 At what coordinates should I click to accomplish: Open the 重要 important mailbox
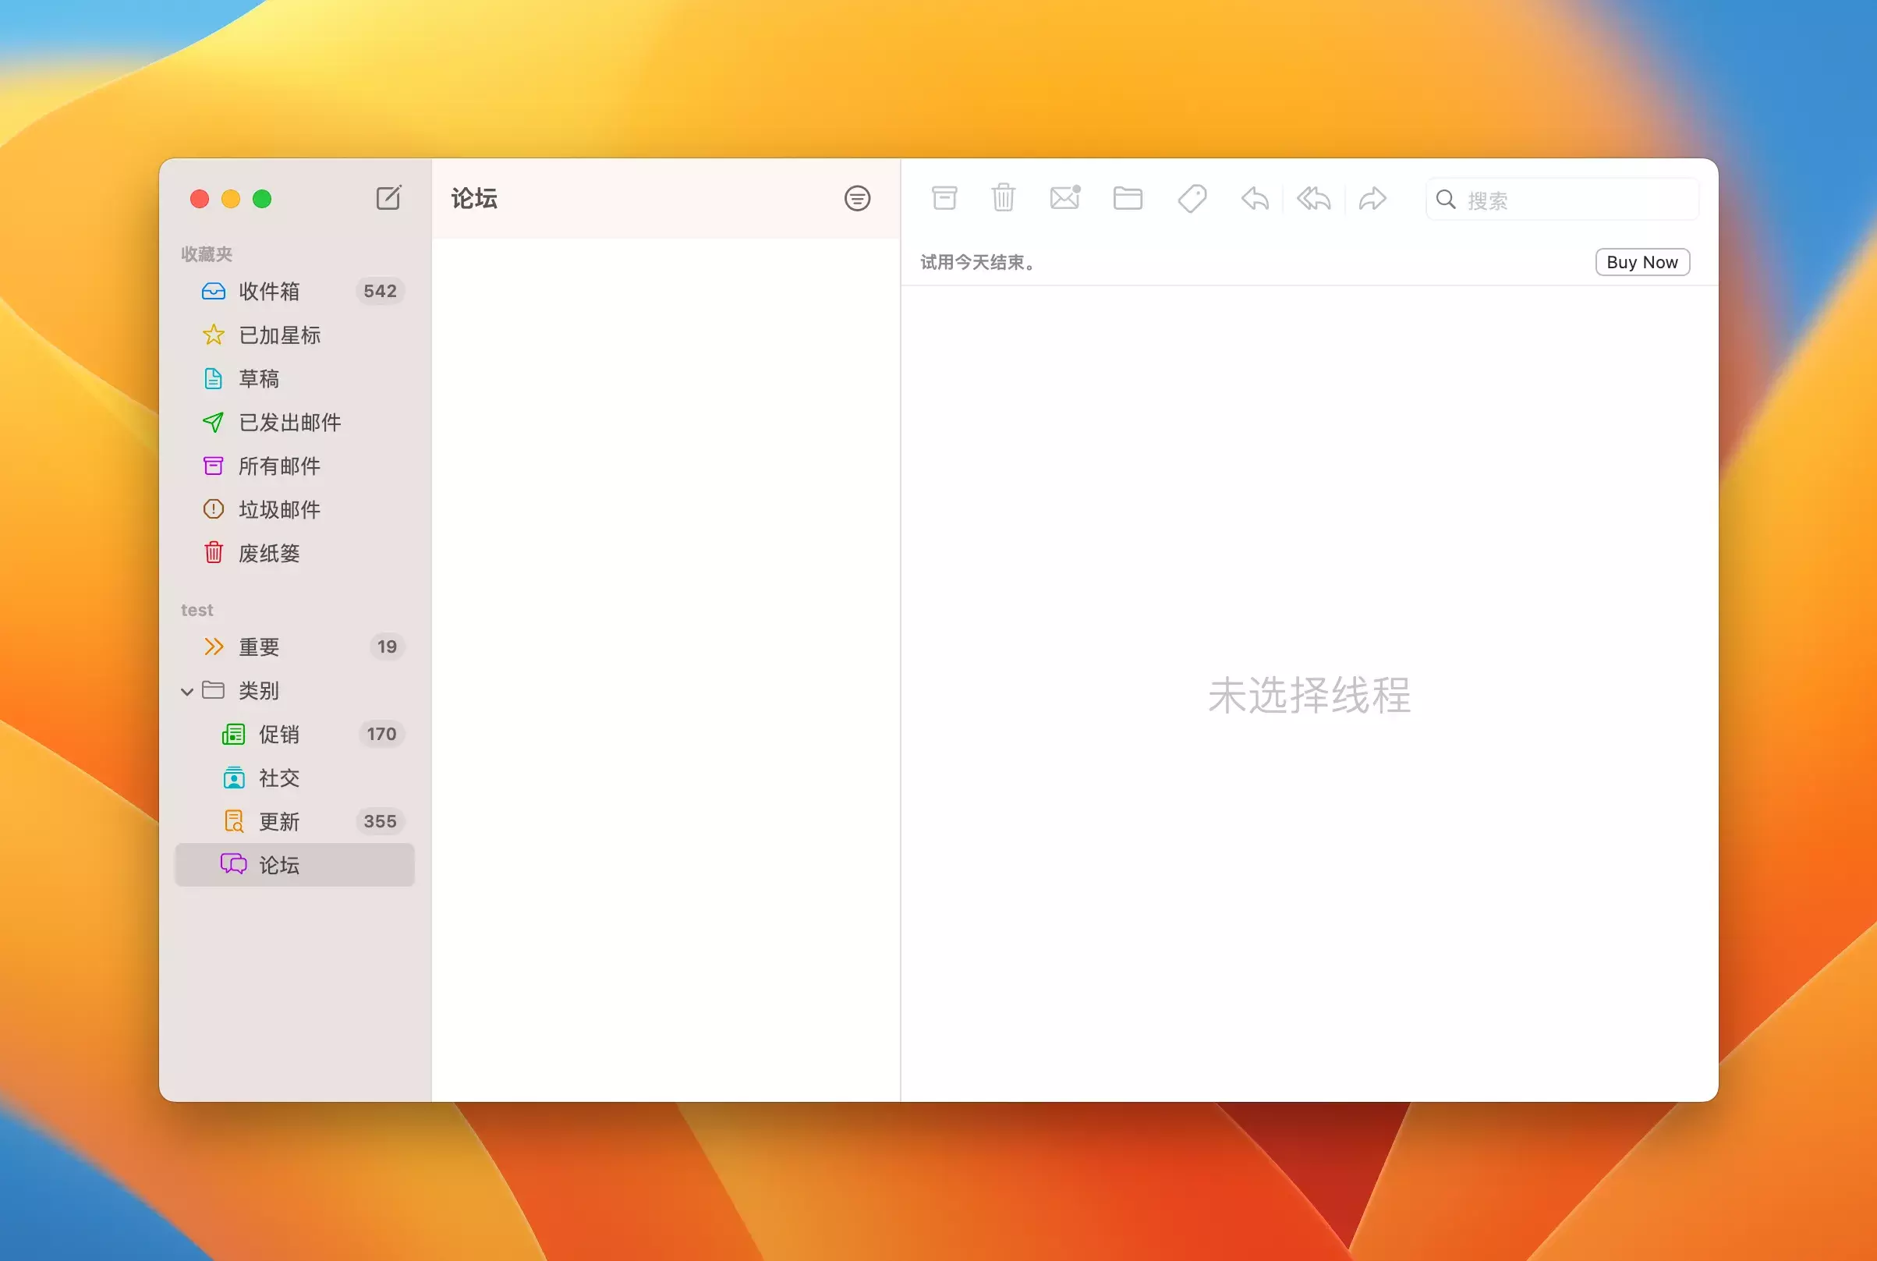(x=259, y=646)
